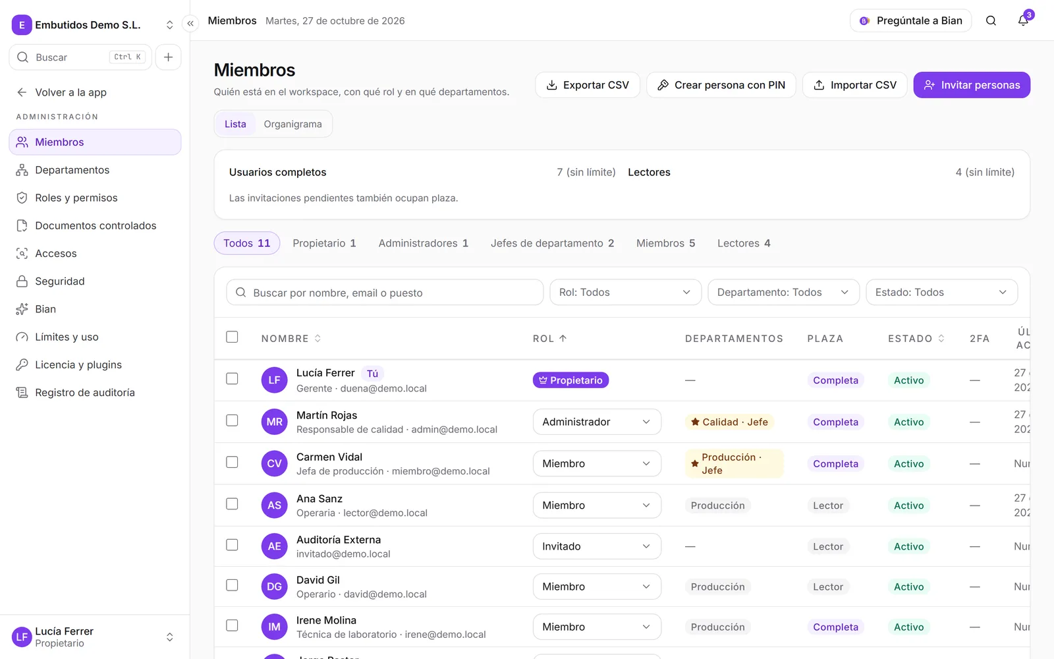Open the Rol: Todos filter dropdown

625,292
